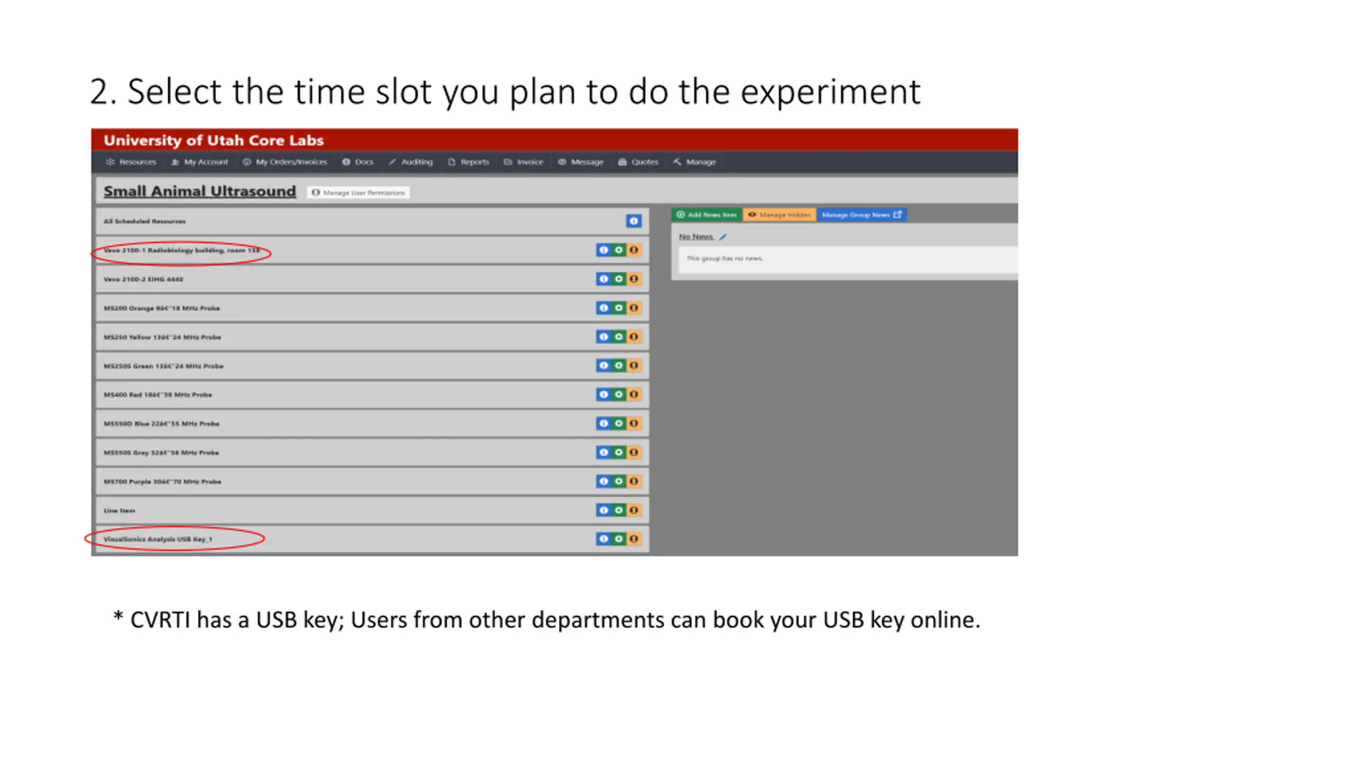Click green settings icon for MS200 Orange probe
Image resolution: width=1354 pixels, height=761 pixels.
coord(618,308)
